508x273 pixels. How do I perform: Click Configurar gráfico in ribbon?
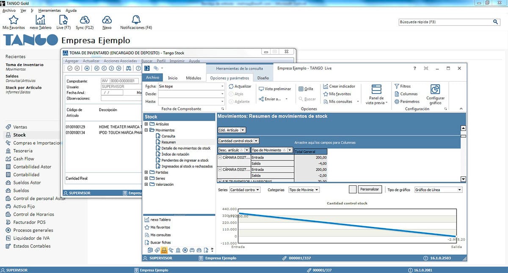tap(435, 94)
